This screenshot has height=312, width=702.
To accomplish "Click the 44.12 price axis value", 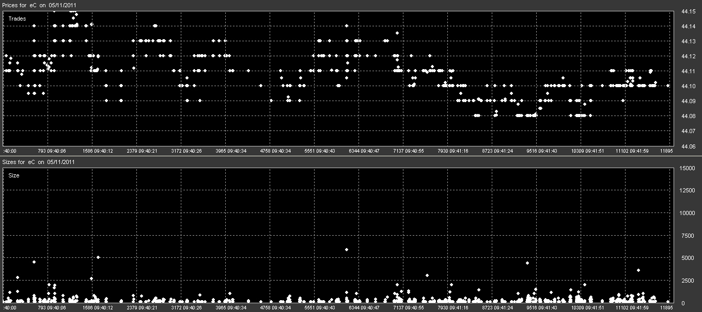I will (688, 56).
